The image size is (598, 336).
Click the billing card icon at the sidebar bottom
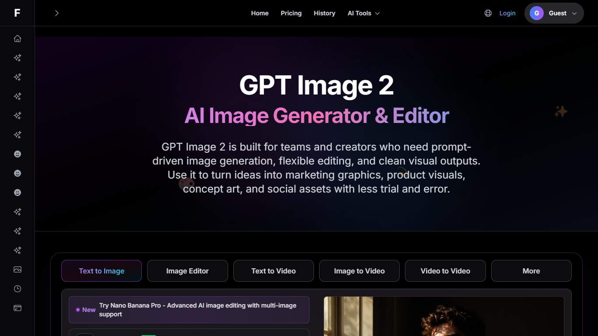pyautogui.click(x=17, y=308)
